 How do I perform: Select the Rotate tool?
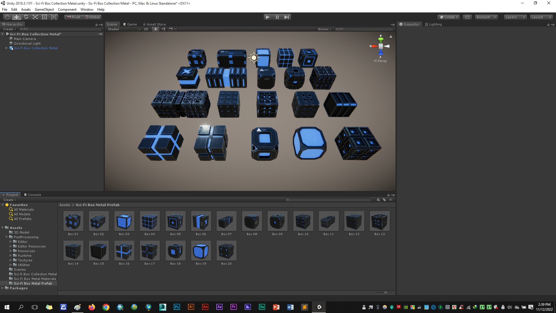point(26,17)
